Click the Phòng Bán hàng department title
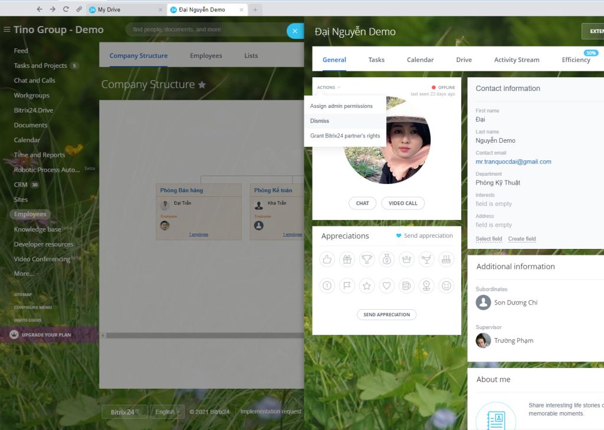 [182, 191]
